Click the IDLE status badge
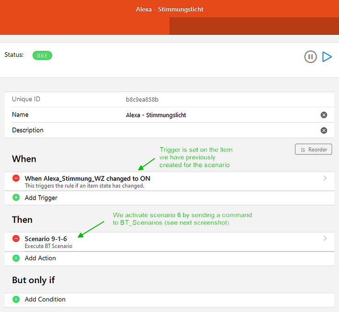Viewport: 339px width, 312px height. coord(42,55)
